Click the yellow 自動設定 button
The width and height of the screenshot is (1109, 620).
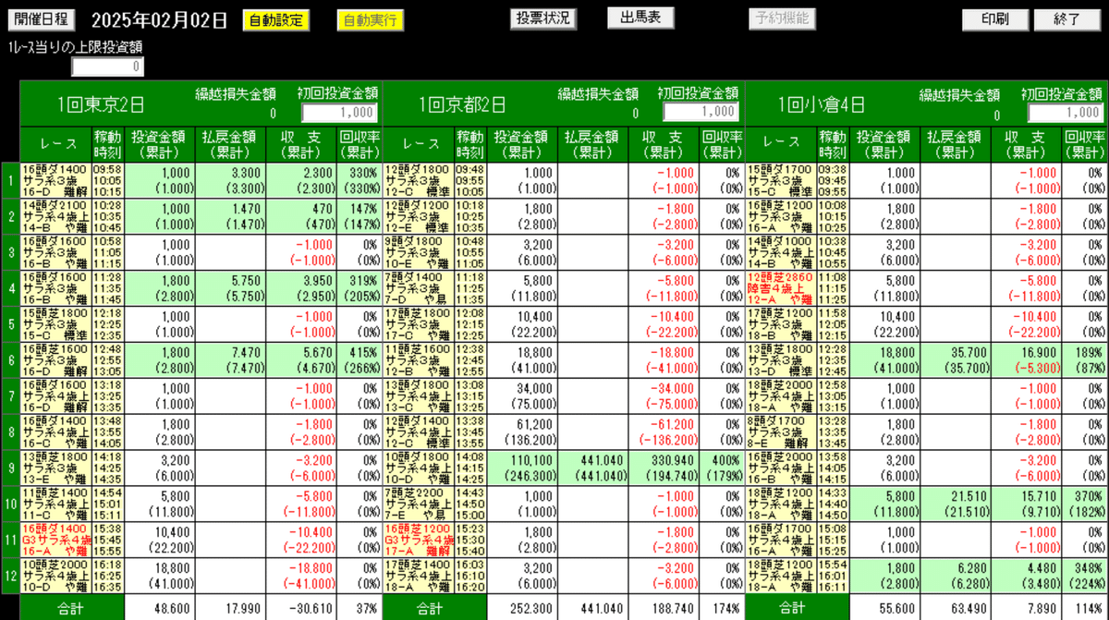275,19
